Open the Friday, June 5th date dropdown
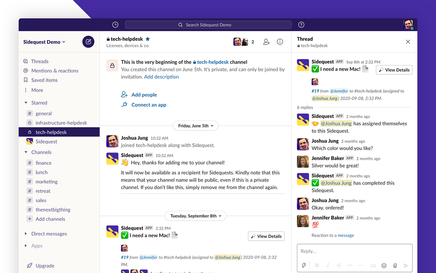Screen dimensions: 436x273 195,126
